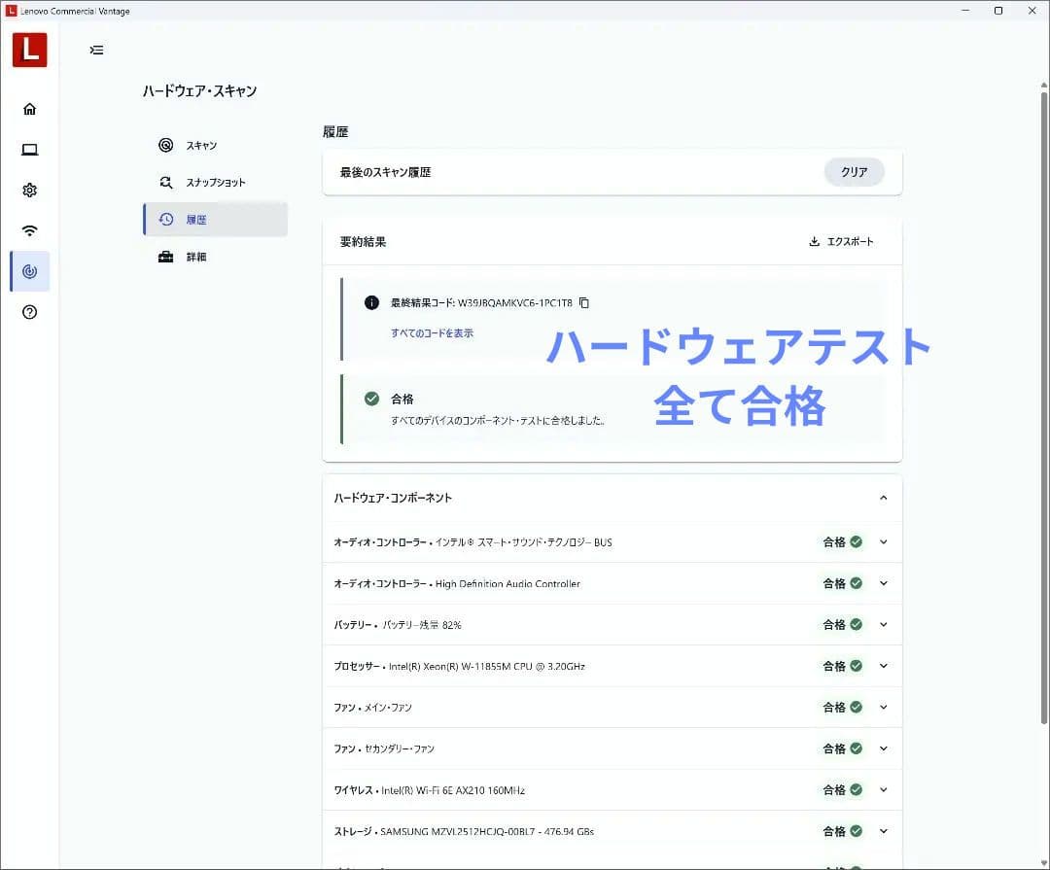
Task: Click the エクスポート button
Action: coord(841,242)
